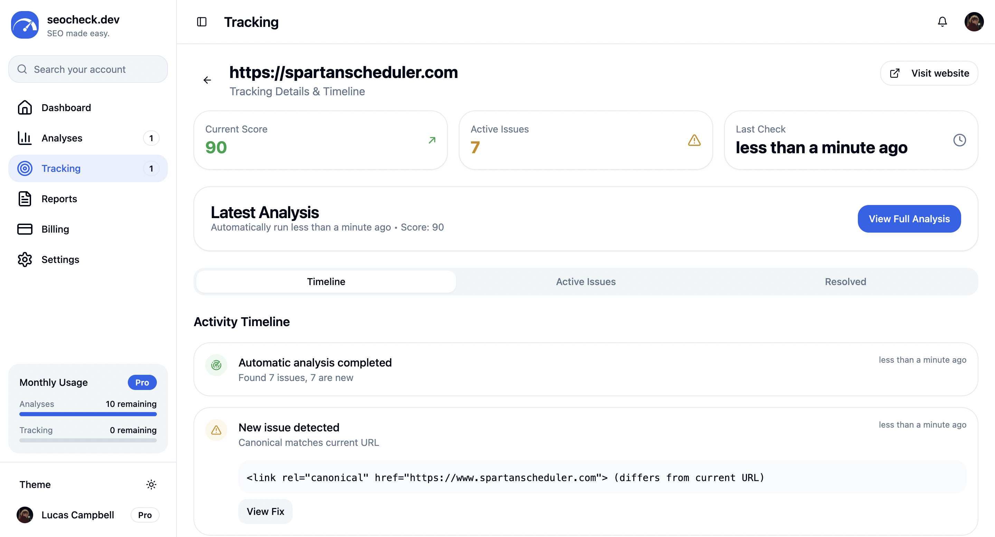This screenshot has width=995, height=537.
Task: Click the Last Check clock icon
Action: 959,140
